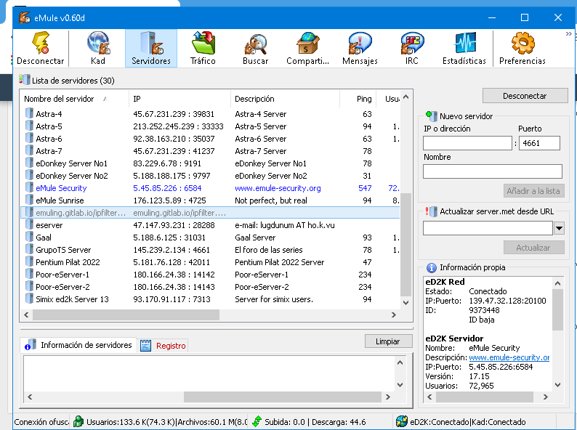Open the Buscar search view
Screen dimensions: 577x430
pyautogui.click(x=255, y=48)
